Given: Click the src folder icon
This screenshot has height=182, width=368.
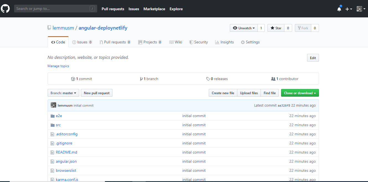Looking at the screenshot, I should (x=53, y=125).
